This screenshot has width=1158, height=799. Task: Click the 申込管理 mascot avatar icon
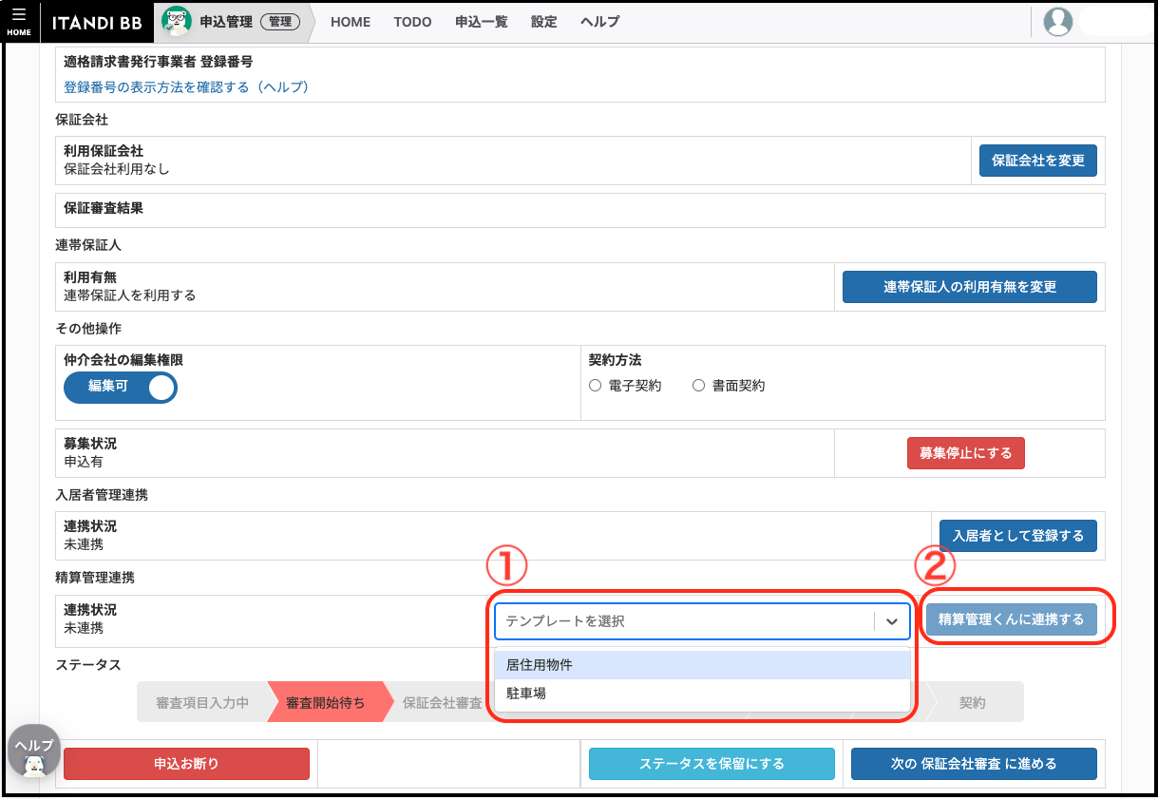click(x=177, y=21)
